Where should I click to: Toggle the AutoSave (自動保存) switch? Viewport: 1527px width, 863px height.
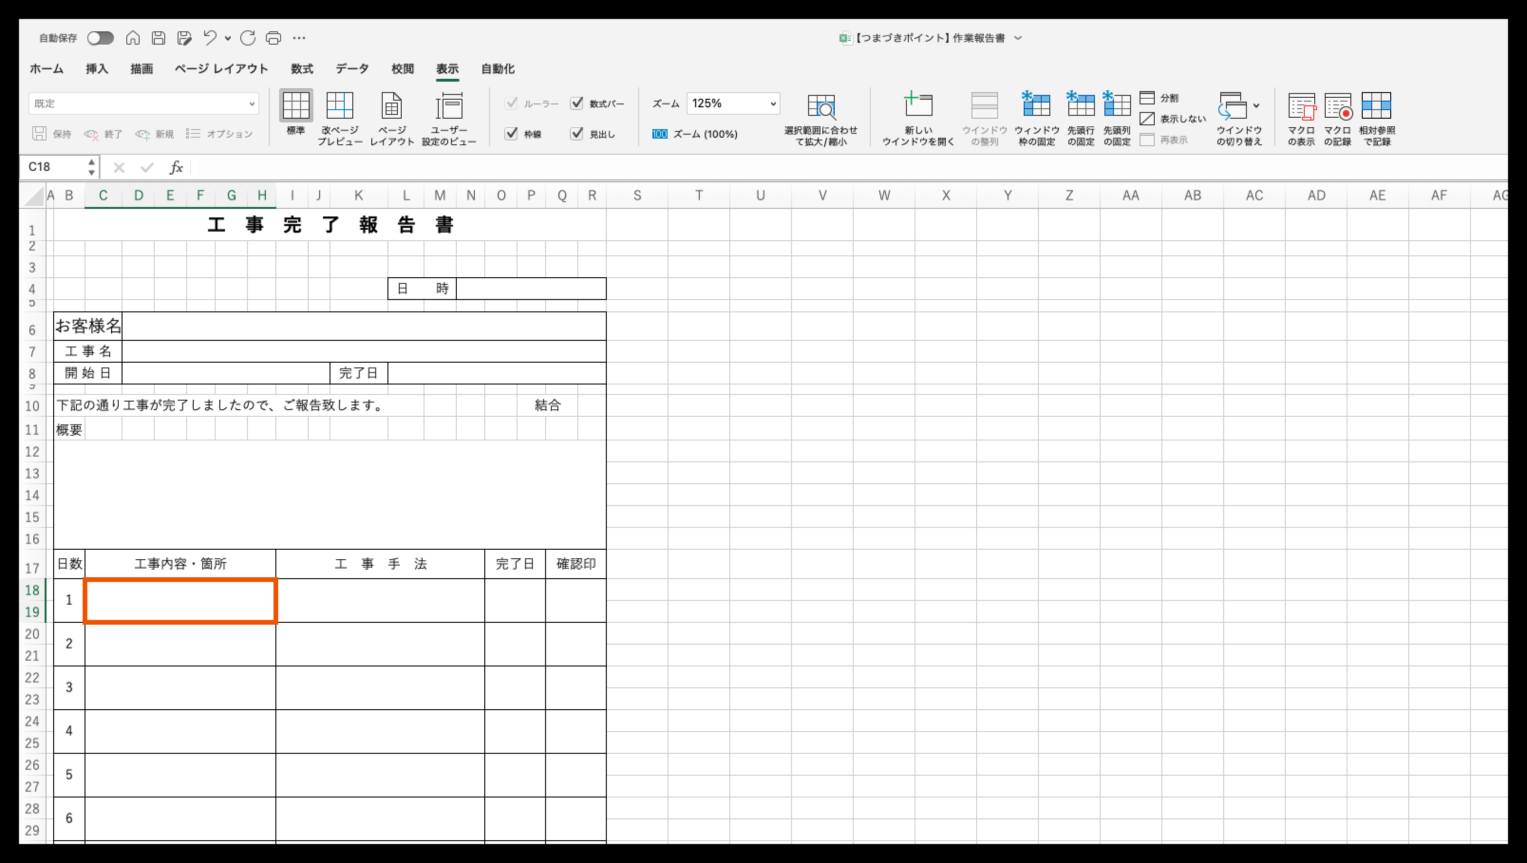[100, 38]
